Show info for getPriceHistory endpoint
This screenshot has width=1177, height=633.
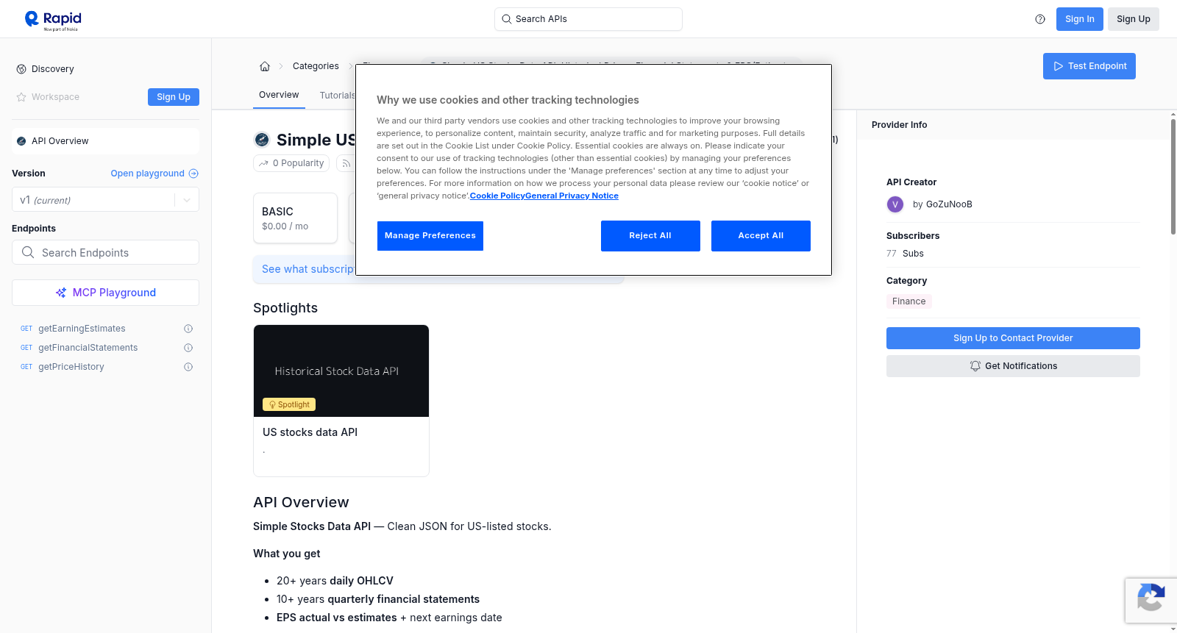(x=188, y=367)
